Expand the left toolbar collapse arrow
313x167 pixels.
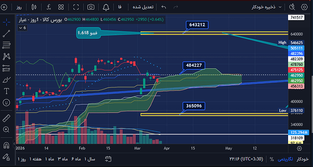pyautogui.click(x=14, y=143)
